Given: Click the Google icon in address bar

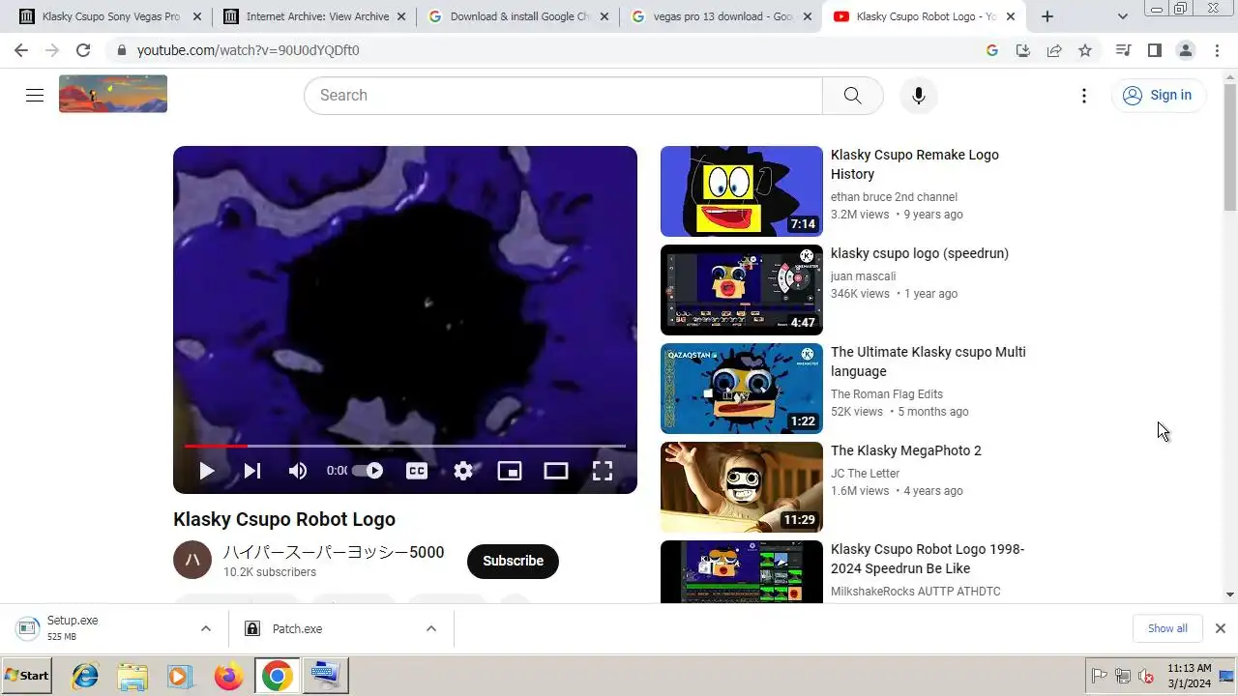Looking at the screenshot, I should [x=992, y=50].
